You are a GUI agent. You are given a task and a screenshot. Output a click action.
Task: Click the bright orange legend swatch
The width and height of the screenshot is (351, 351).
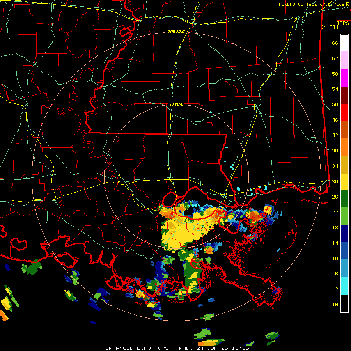point(344,147)
